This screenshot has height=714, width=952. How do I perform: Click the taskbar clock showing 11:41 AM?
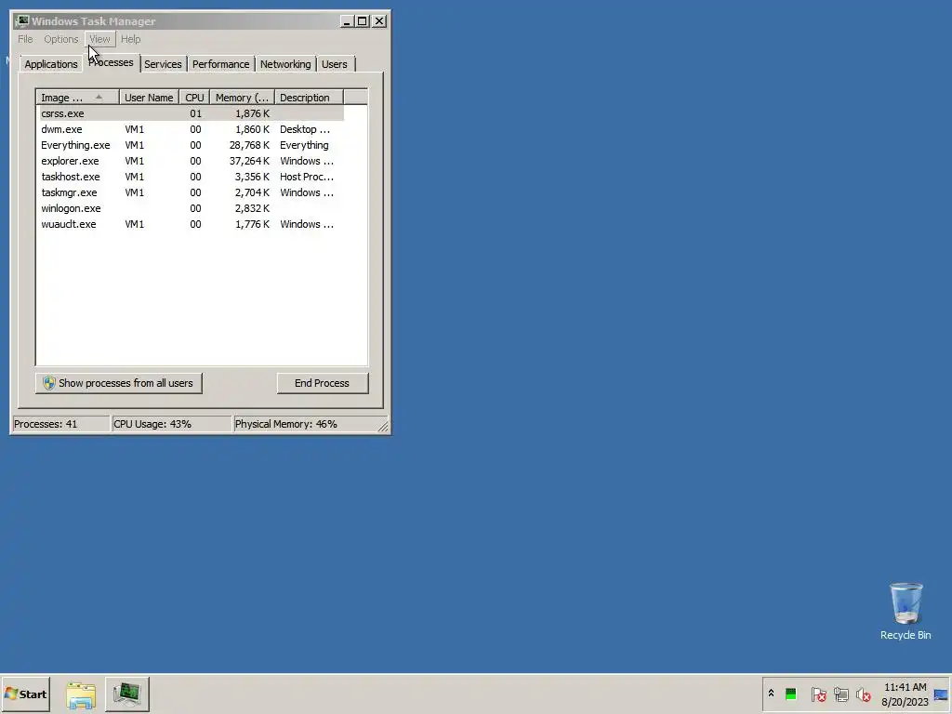[x=905, y=694]
